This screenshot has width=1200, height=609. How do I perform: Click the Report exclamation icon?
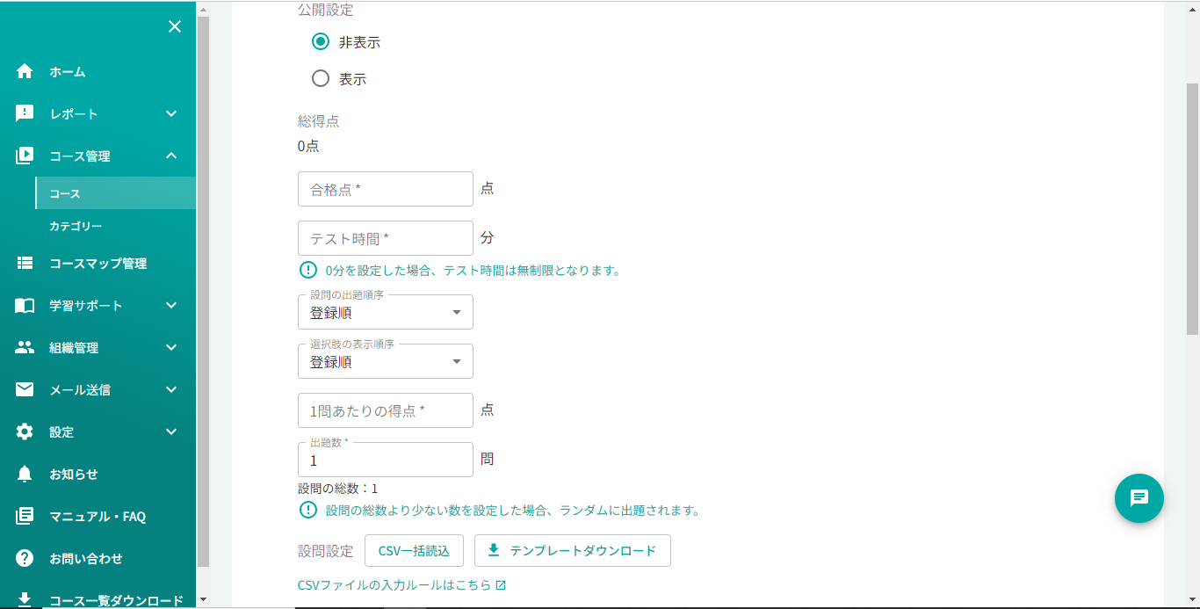(x=25, y=114)
